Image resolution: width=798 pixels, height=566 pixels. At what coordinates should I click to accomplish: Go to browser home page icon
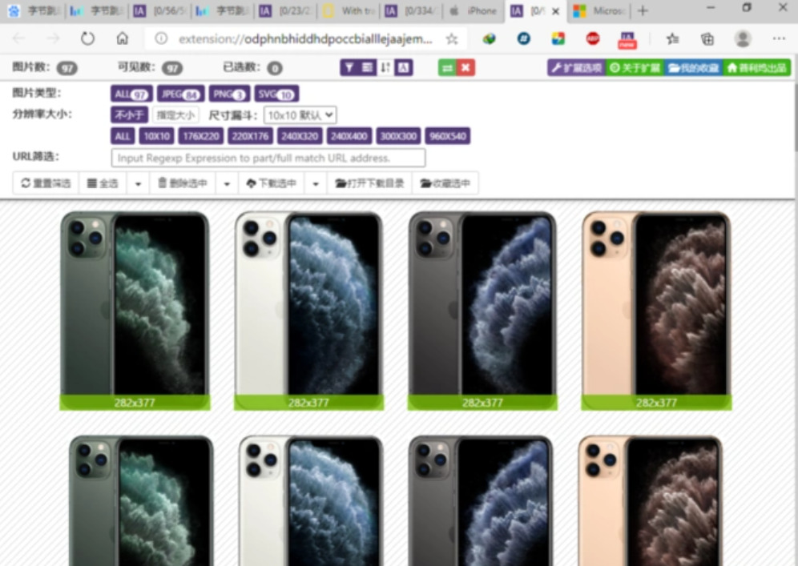click(x=122, y=38)
